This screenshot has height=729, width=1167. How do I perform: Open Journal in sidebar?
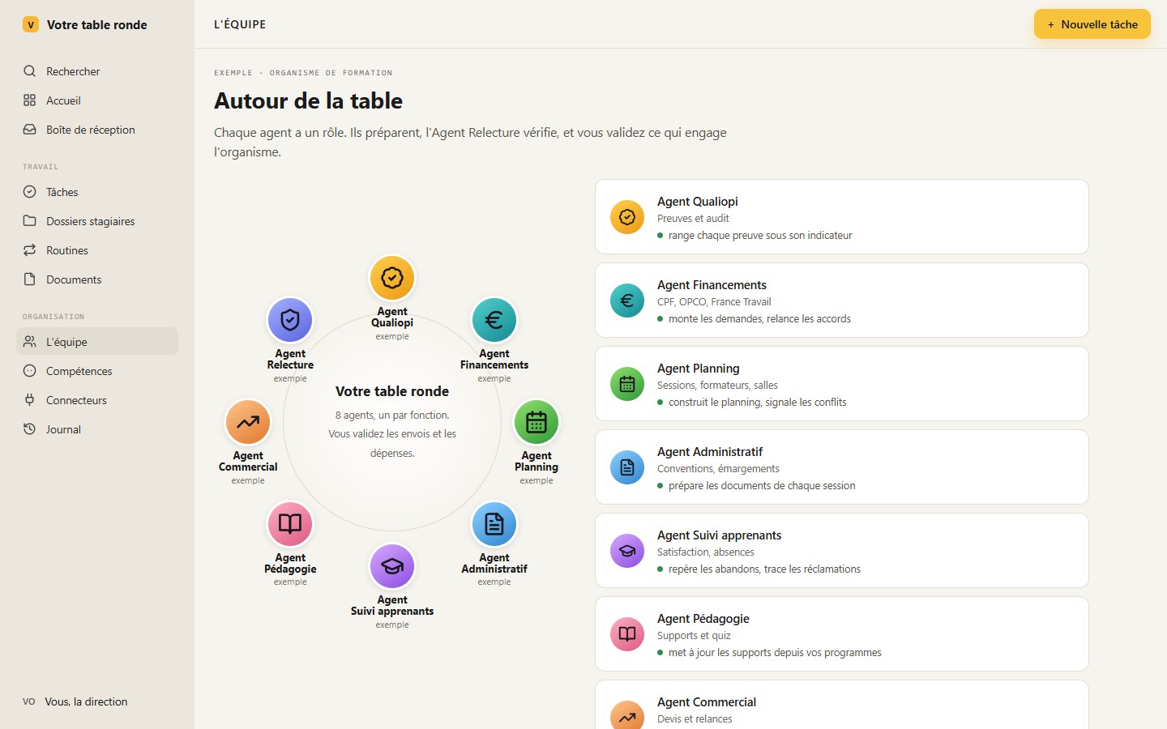click(x=97, y=429)
